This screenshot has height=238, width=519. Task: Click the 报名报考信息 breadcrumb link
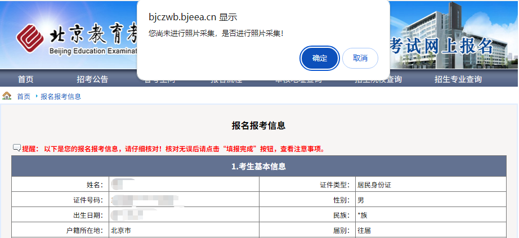[61, 97]
